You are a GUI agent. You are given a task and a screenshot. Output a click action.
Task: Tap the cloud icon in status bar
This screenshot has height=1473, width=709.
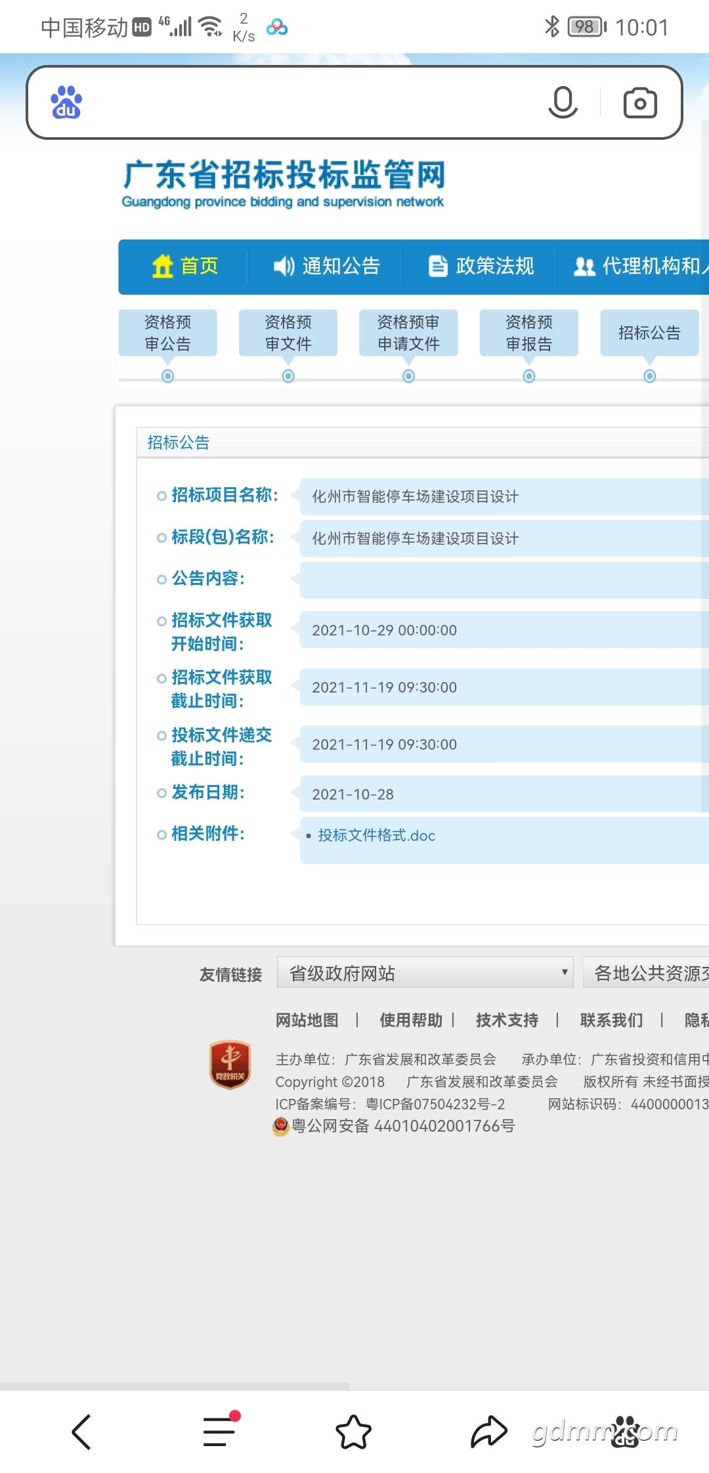pos(277,28)
